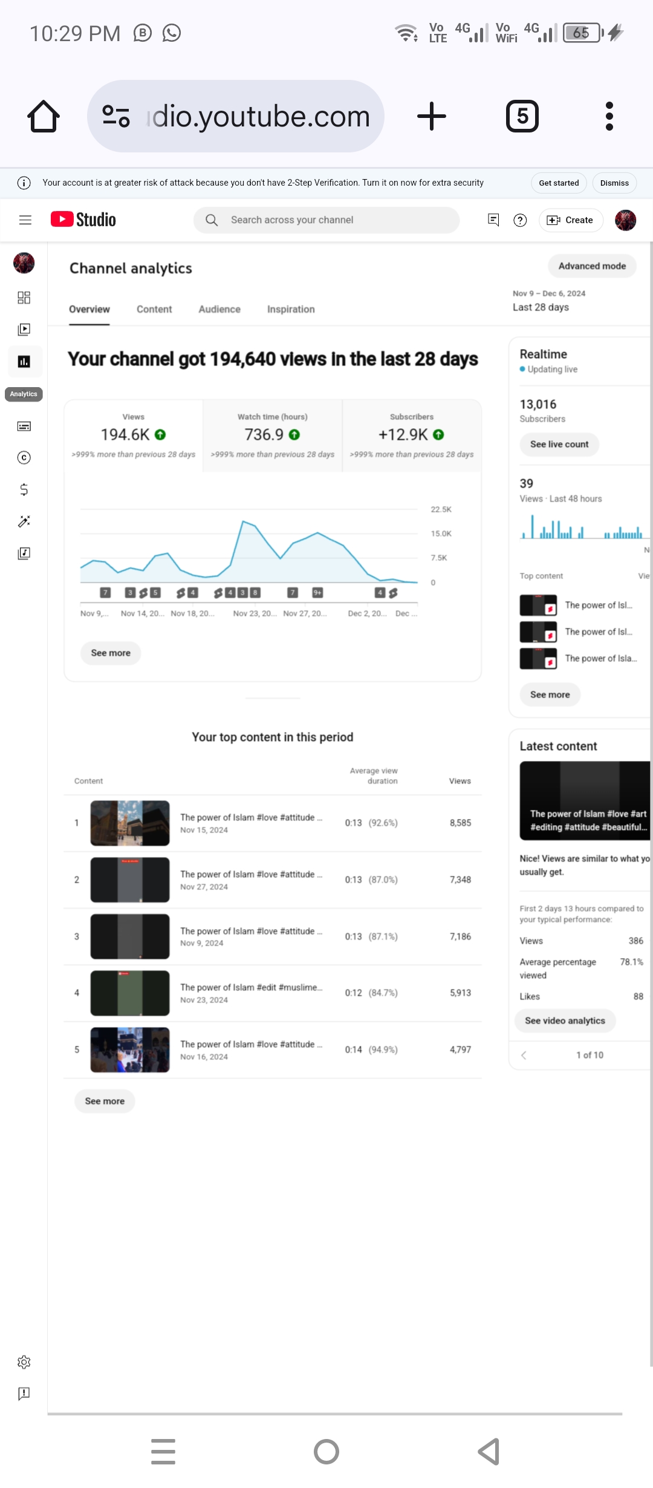Open third realtime item The power of Isla
The width and height of the screenshot is (653, 1488).
coord(579,659)
